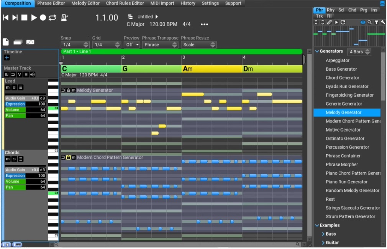Toggle the metronome icon

pos(64,18)
